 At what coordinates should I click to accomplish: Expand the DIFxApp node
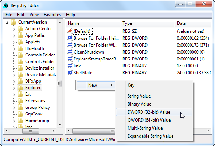tap(14, 82)
